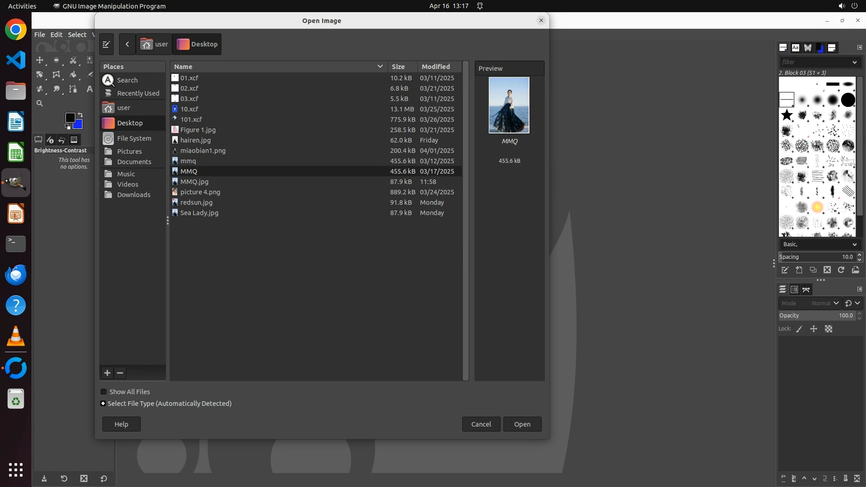Screen dimensions: 866x487
Task: Select the Text tool
Action: [89, 89]
